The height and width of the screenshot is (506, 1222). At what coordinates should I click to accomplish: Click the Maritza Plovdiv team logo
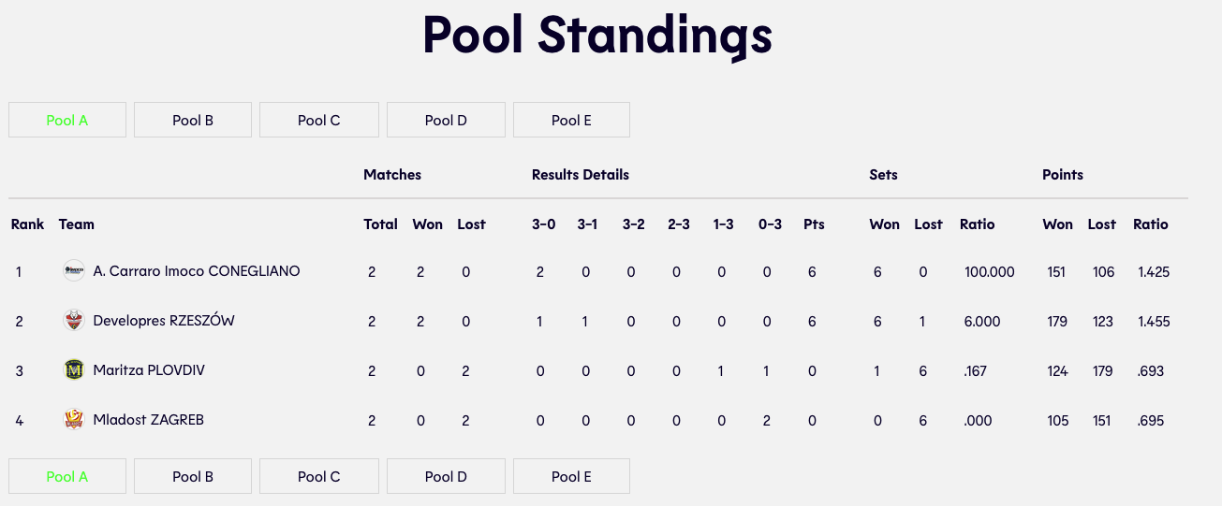pos(74,370)
